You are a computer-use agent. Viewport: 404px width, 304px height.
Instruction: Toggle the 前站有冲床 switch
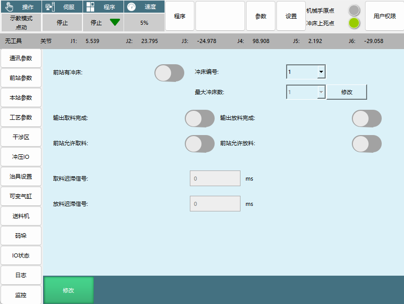[x=169, y=73]
